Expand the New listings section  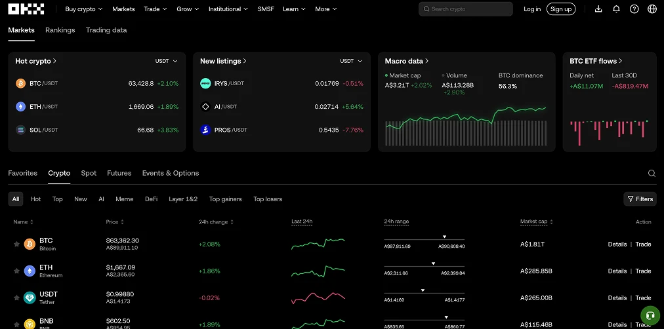pyautogui.click(x=223, y=61)
